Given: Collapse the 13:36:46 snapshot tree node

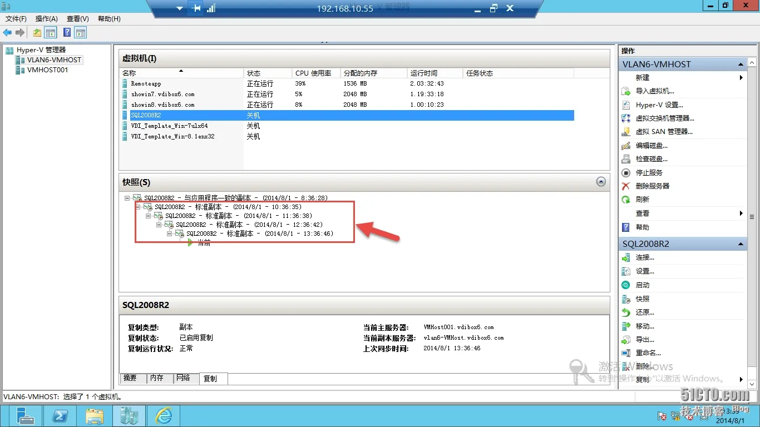Looking at the screenshot, I should point(170,234).
